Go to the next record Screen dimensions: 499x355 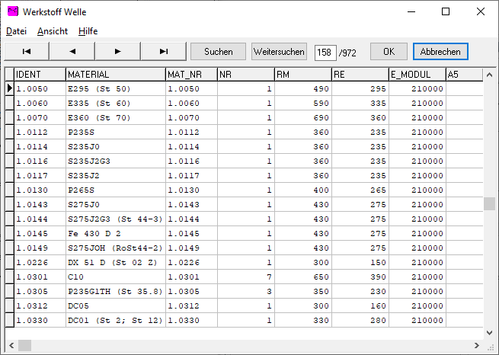(x=118, y=51)
